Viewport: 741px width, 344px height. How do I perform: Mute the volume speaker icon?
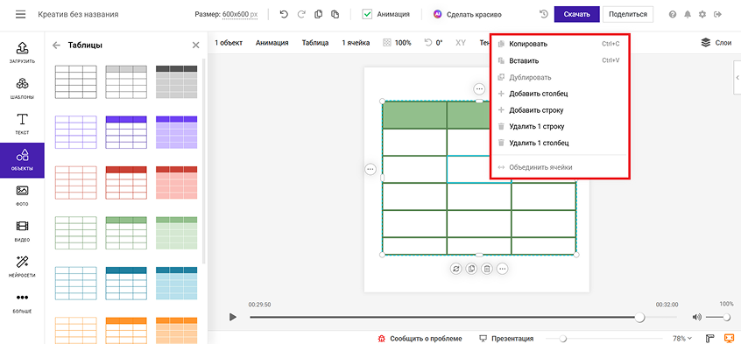(696, 317)
